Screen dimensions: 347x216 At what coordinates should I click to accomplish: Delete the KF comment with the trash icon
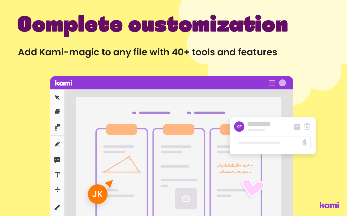pos(307,126)
